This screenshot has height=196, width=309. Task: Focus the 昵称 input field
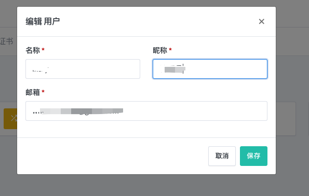(x=210, y=69)
